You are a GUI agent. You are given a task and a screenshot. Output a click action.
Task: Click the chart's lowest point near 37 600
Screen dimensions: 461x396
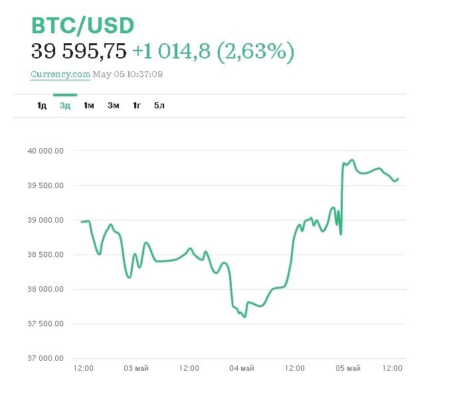click(x=244, y=316)
